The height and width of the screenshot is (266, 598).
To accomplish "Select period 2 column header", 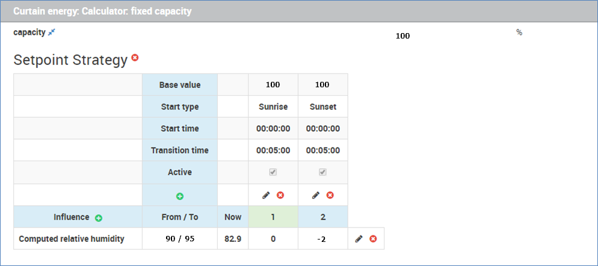I will click(323, 217).
